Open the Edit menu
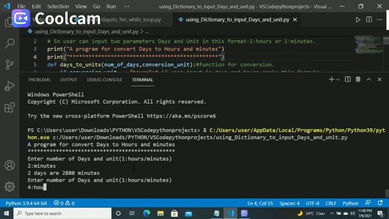The height and width of the screenshot is (219, 389). tap(36, 7)
